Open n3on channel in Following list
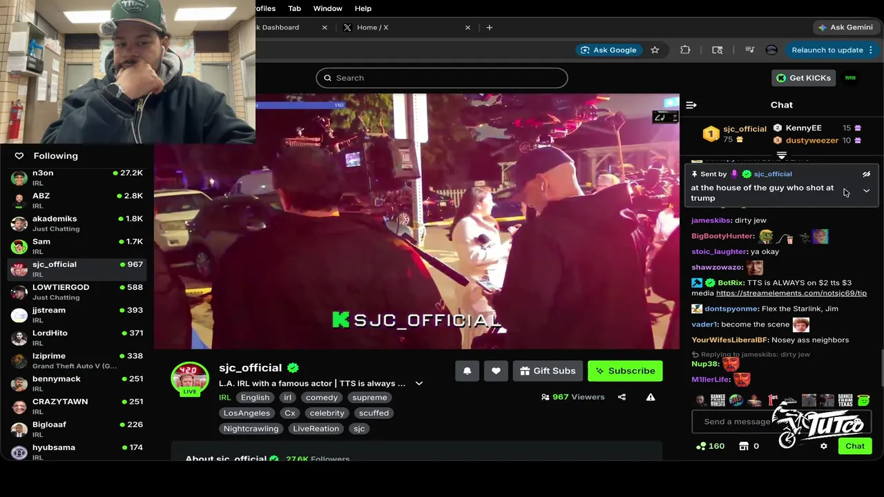This screenshot has height=497, width=884. coord(77,177)
